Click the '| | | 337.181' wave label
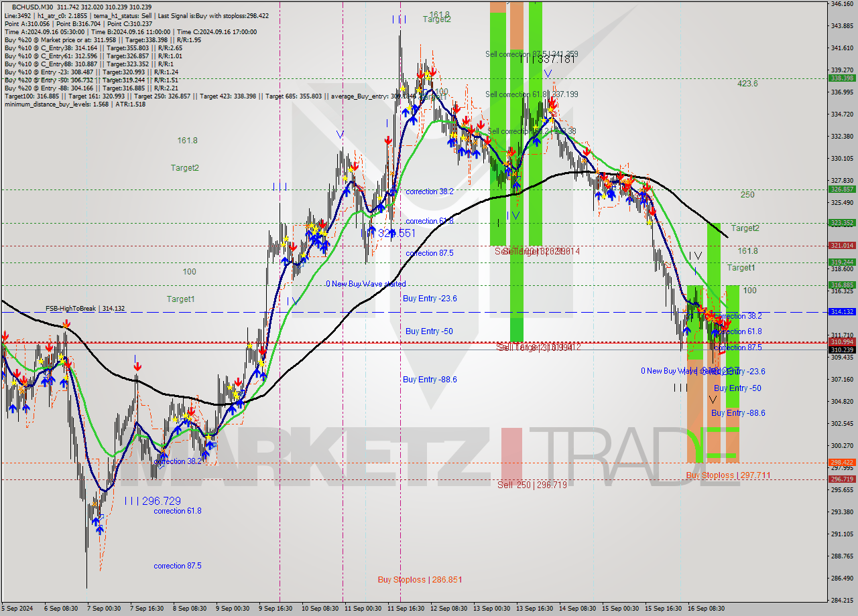The image size is (858, 616). 548,60
